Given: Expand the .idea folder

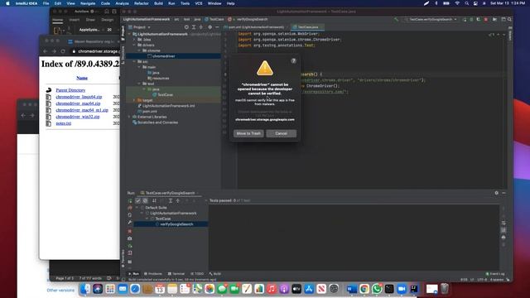Looking at the screenshot, I should point(134,40).
